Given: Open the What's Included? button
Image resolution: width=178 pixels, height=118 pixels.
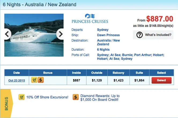Looking at the screenshot, I should tap(153, 35).
